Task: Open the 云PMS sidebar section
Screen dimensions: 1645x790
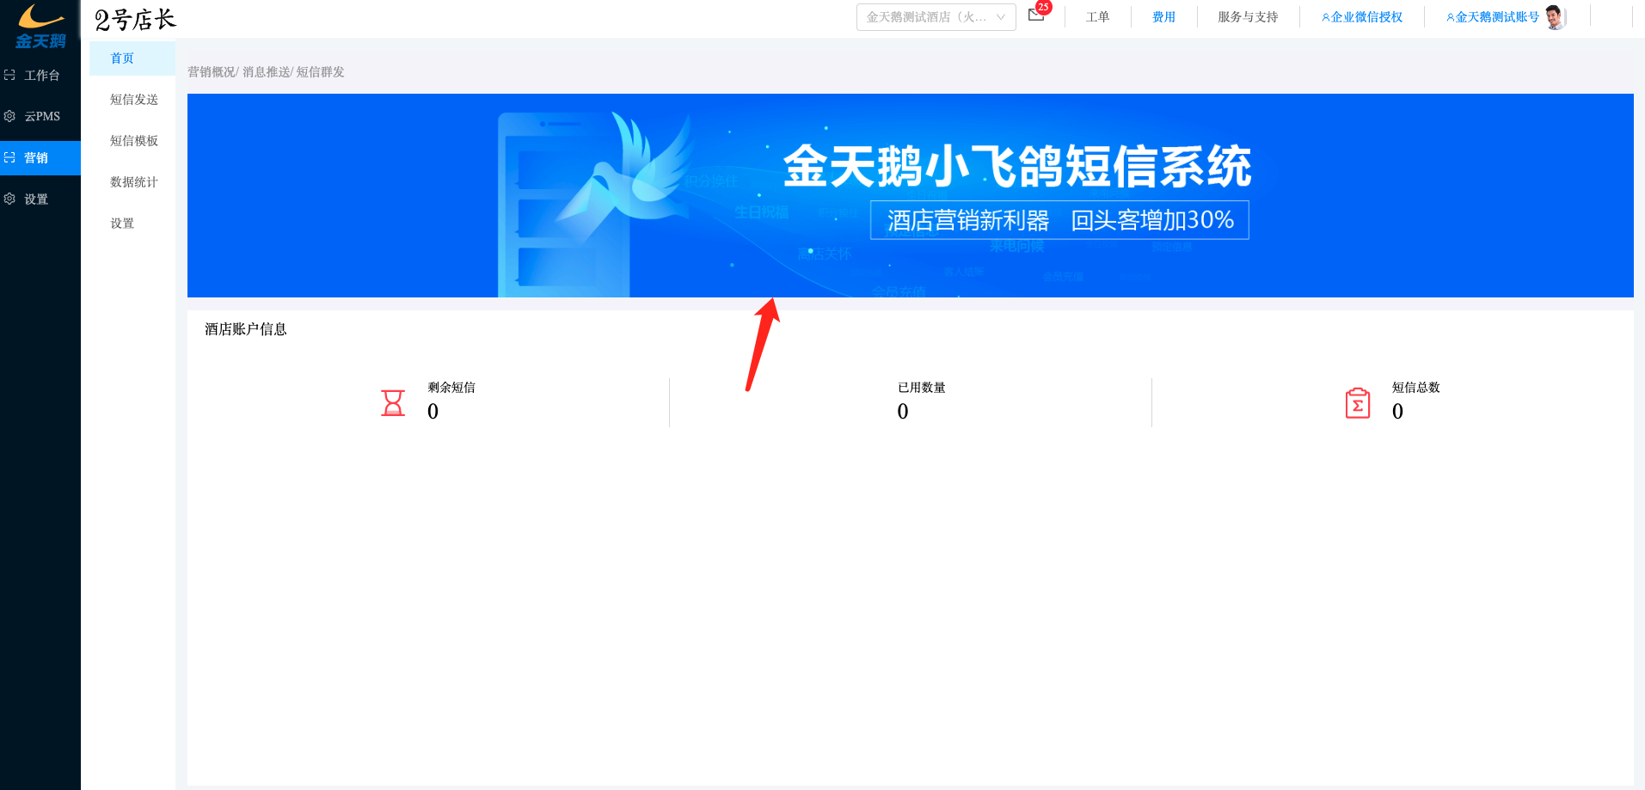Action: click(x=40, y=116)
